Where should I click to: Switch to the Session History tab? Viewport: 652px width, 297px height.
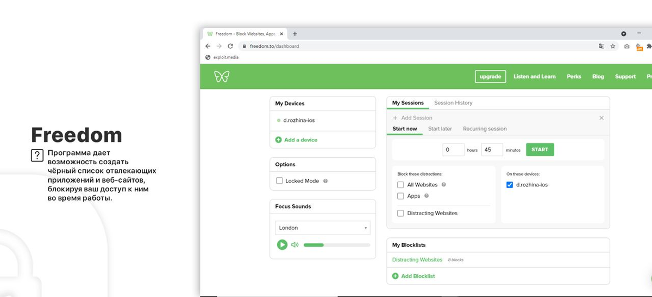pos(453,103)
